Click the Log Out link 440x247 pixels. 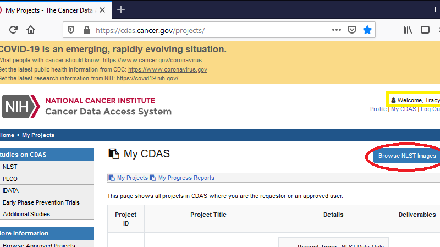pyautogui.click(x=430, y=109)
